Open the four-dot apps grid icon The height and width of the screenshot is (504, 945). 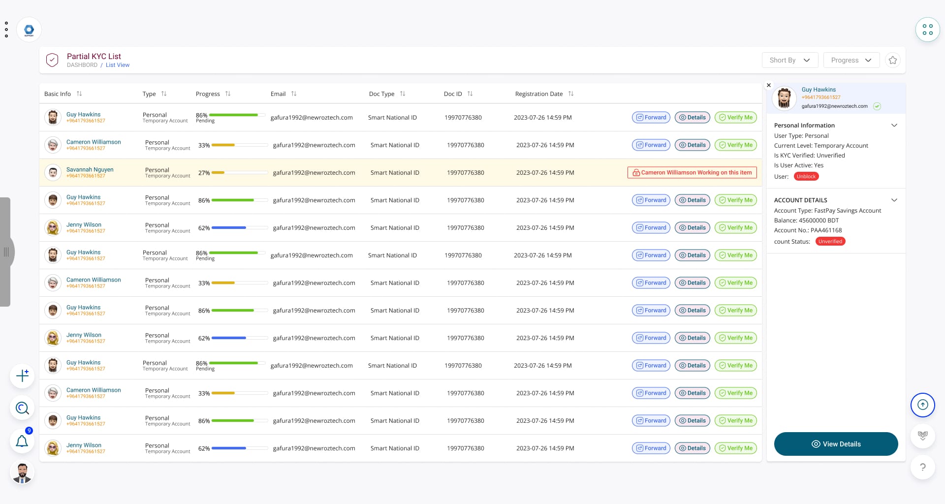(927, 30)
